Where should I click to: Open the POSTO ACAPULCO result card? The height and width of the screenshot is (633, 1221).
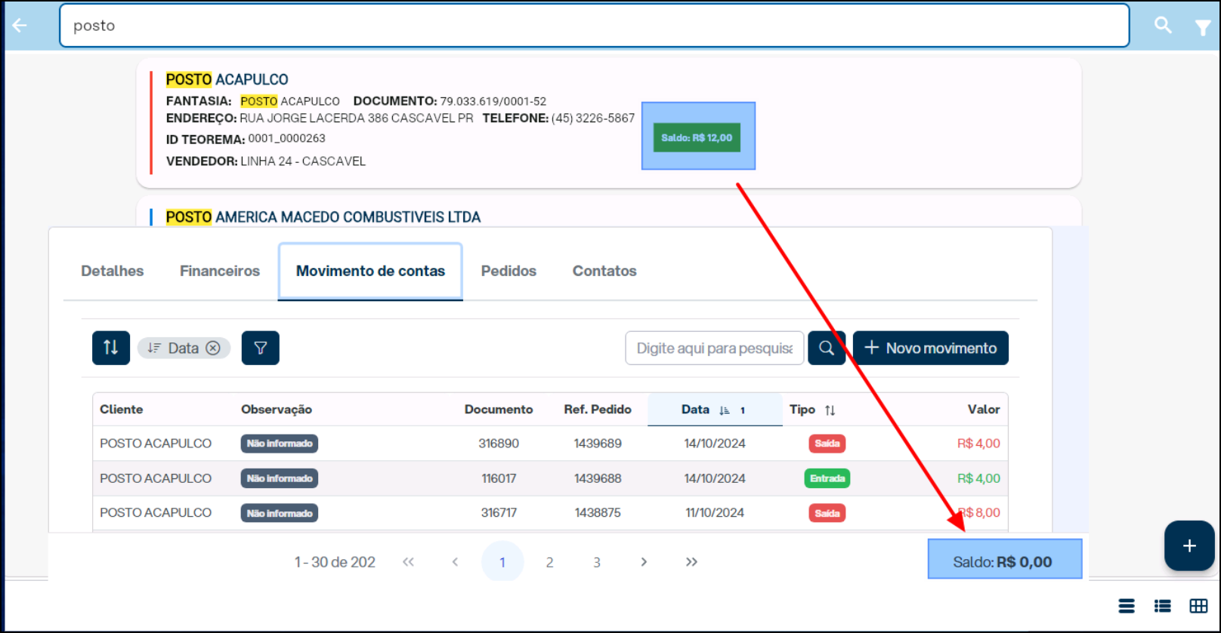(609, 123)
